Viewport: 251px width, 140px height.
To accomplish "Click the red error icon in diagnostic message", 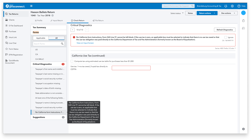I will [74, 37].
